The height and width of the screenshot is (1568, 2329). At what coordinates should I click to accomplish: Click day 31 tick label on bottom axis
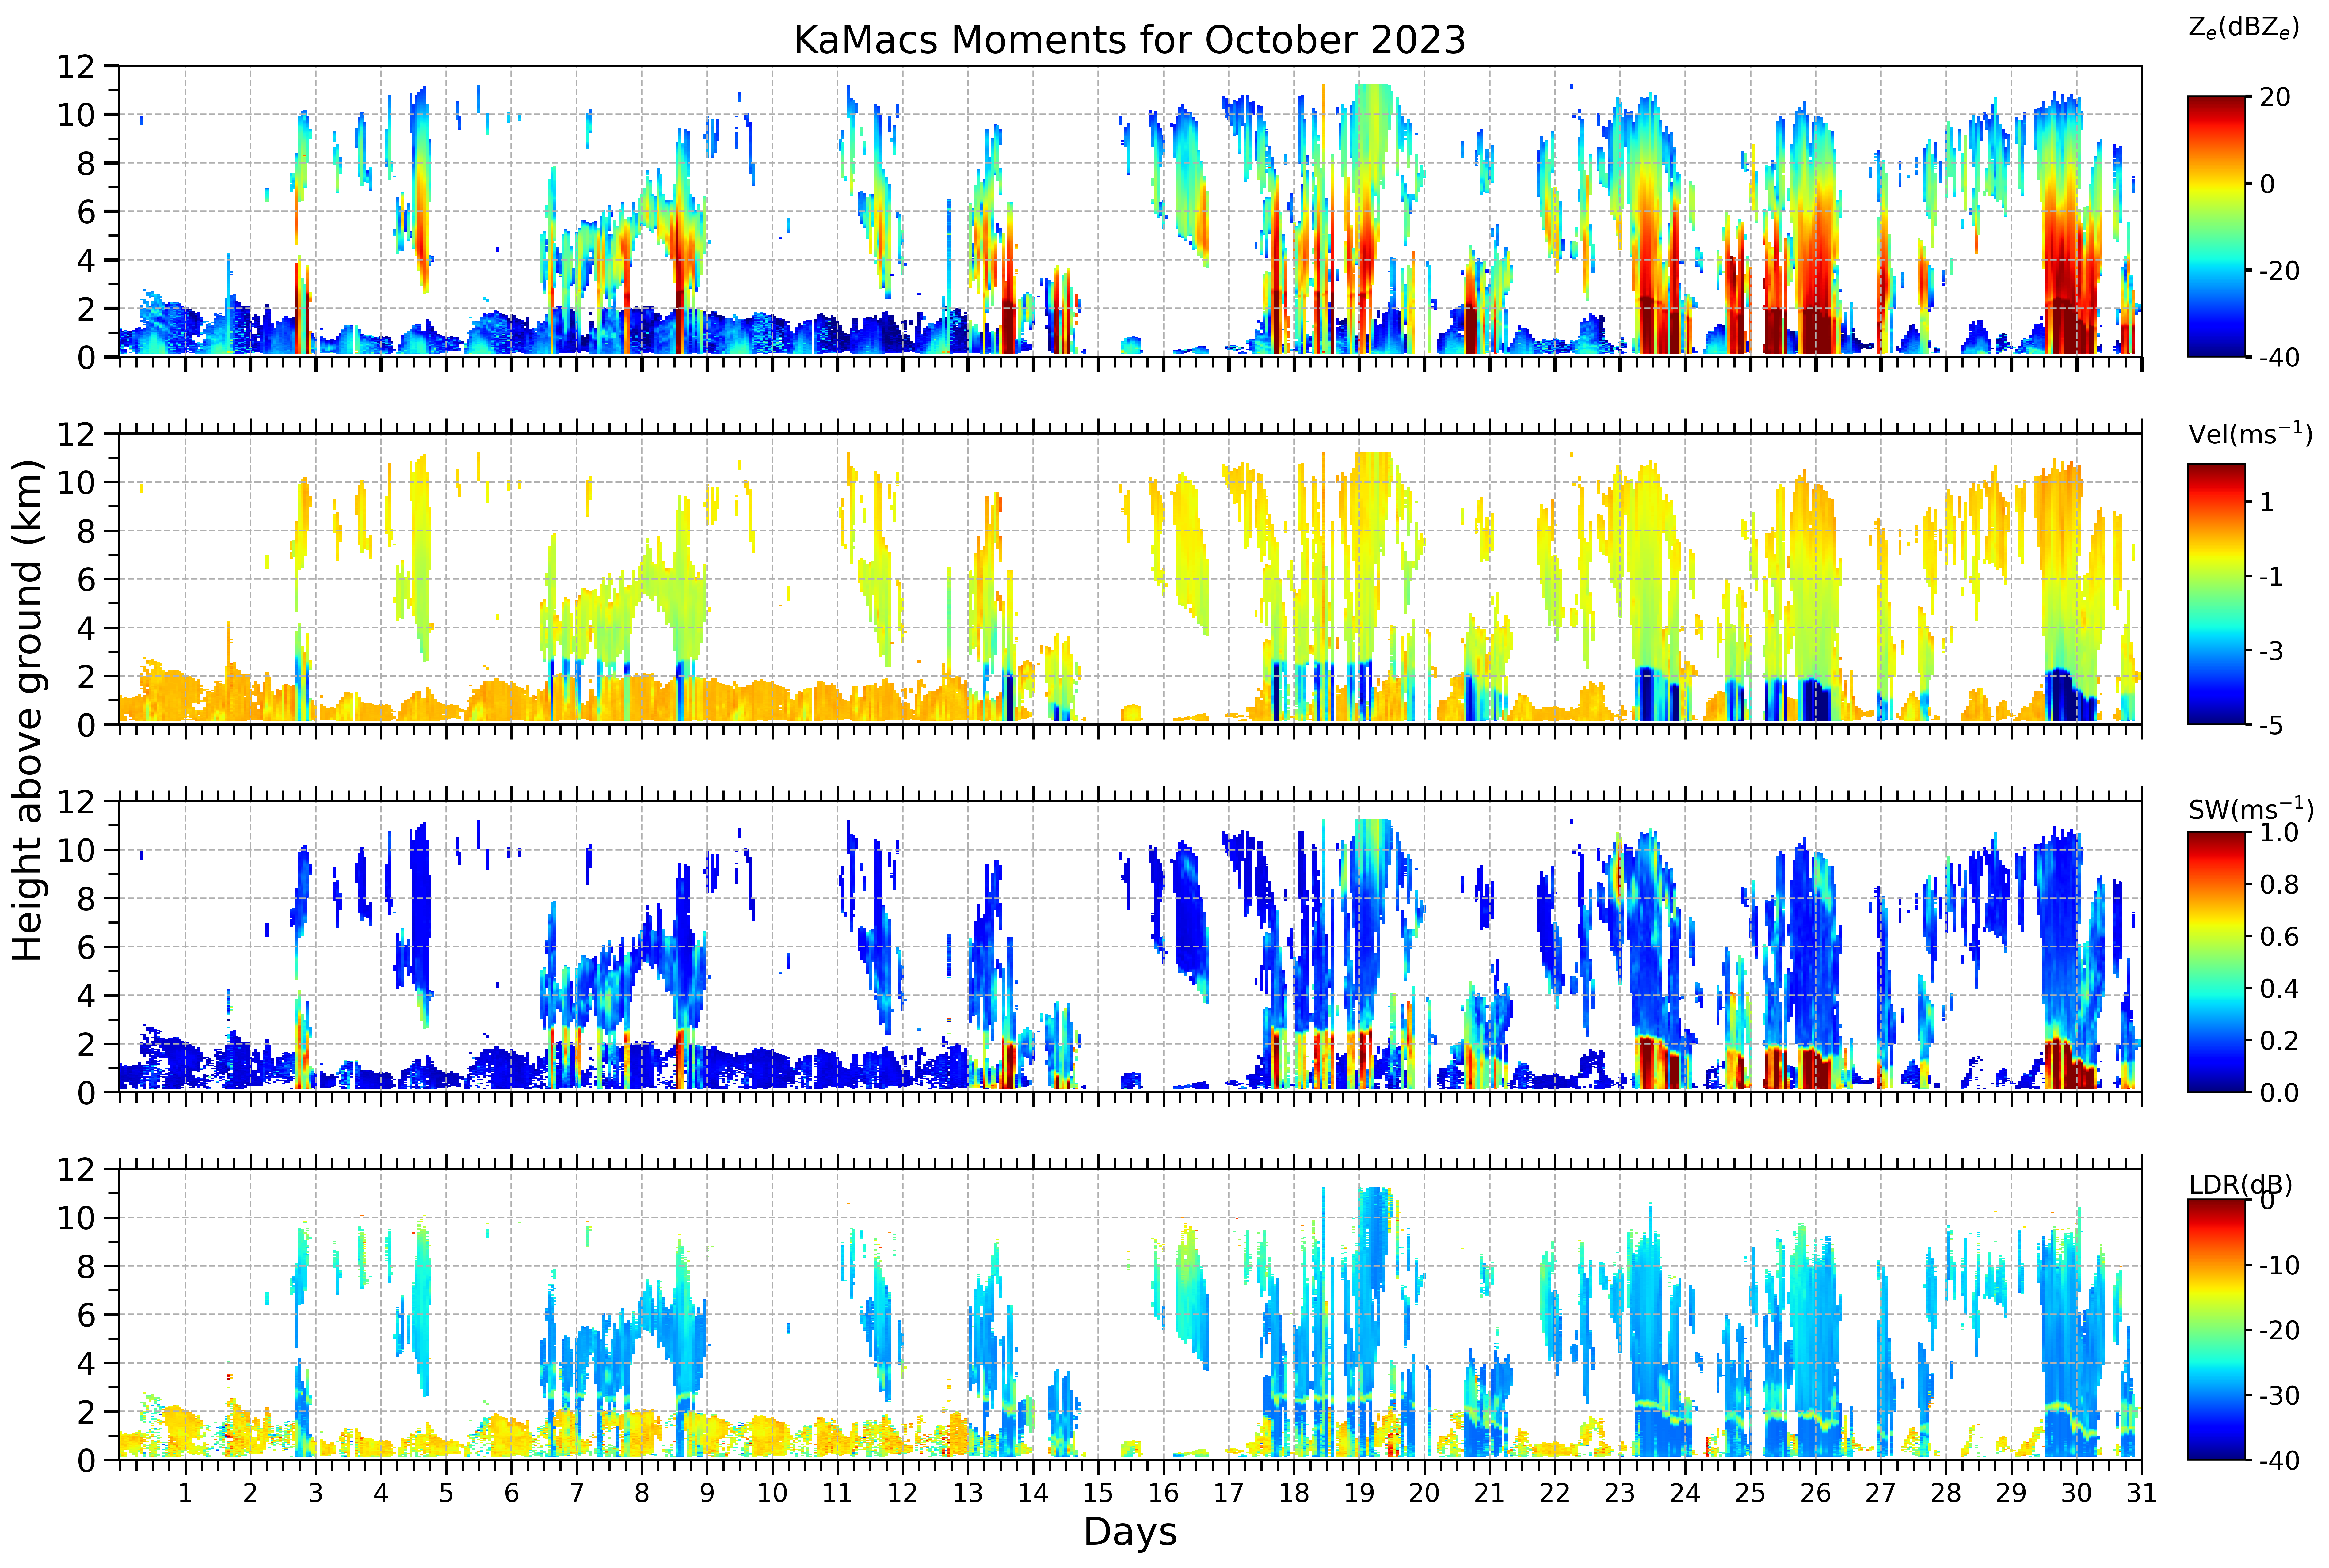2141,1493
